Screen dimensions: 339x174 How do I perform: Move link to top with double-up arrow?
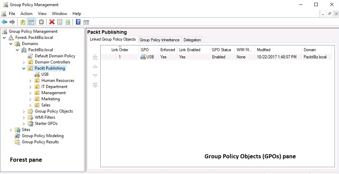pos(95,57)
